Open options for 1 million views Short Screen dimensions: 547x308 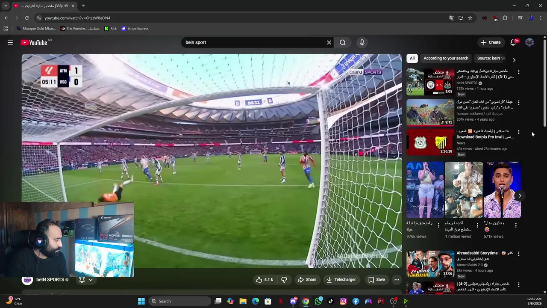[477, 225]
